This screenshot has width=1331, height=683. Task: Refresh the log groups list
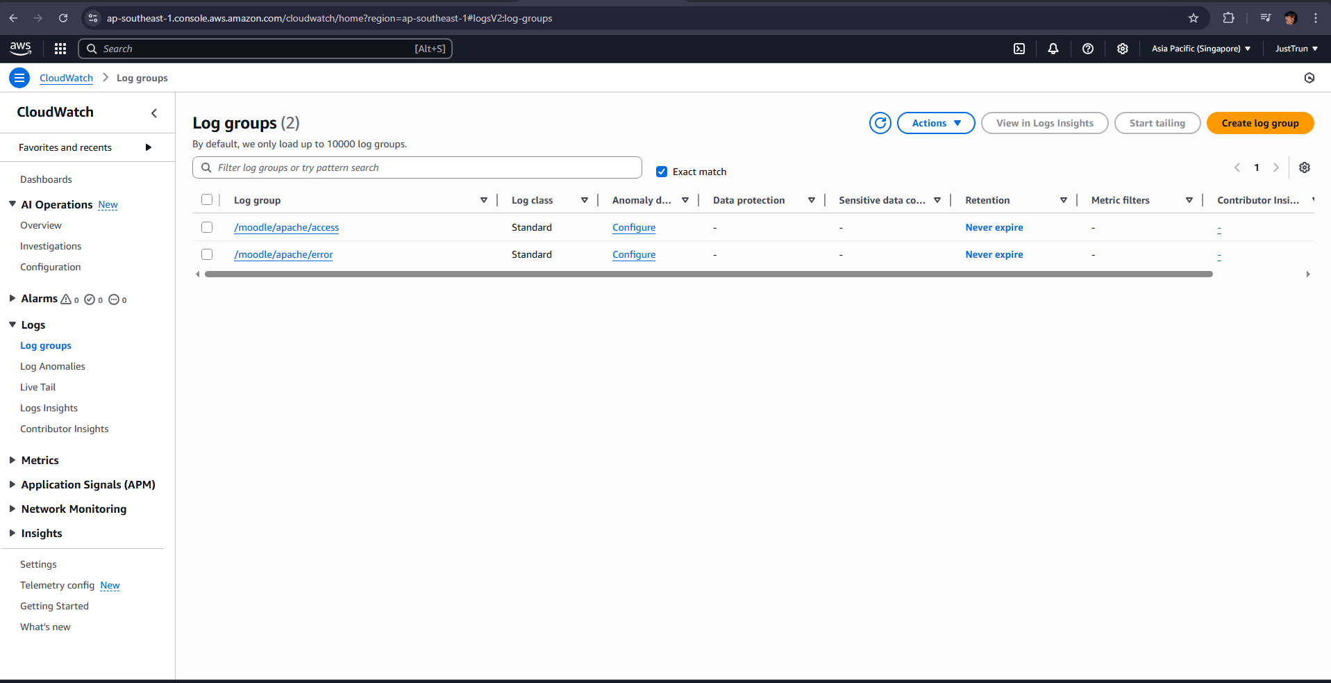[880, 123]
